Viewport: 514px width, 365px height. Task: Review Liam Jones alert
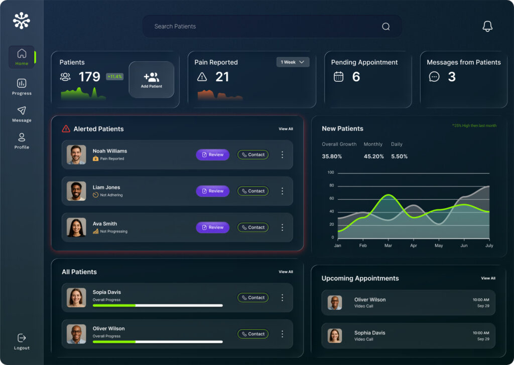coord(212,191)
